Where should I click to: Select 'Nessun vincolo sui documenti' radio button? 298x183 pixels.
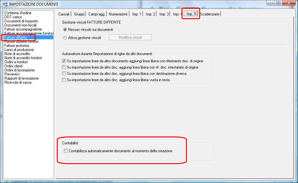coord(65,30)
